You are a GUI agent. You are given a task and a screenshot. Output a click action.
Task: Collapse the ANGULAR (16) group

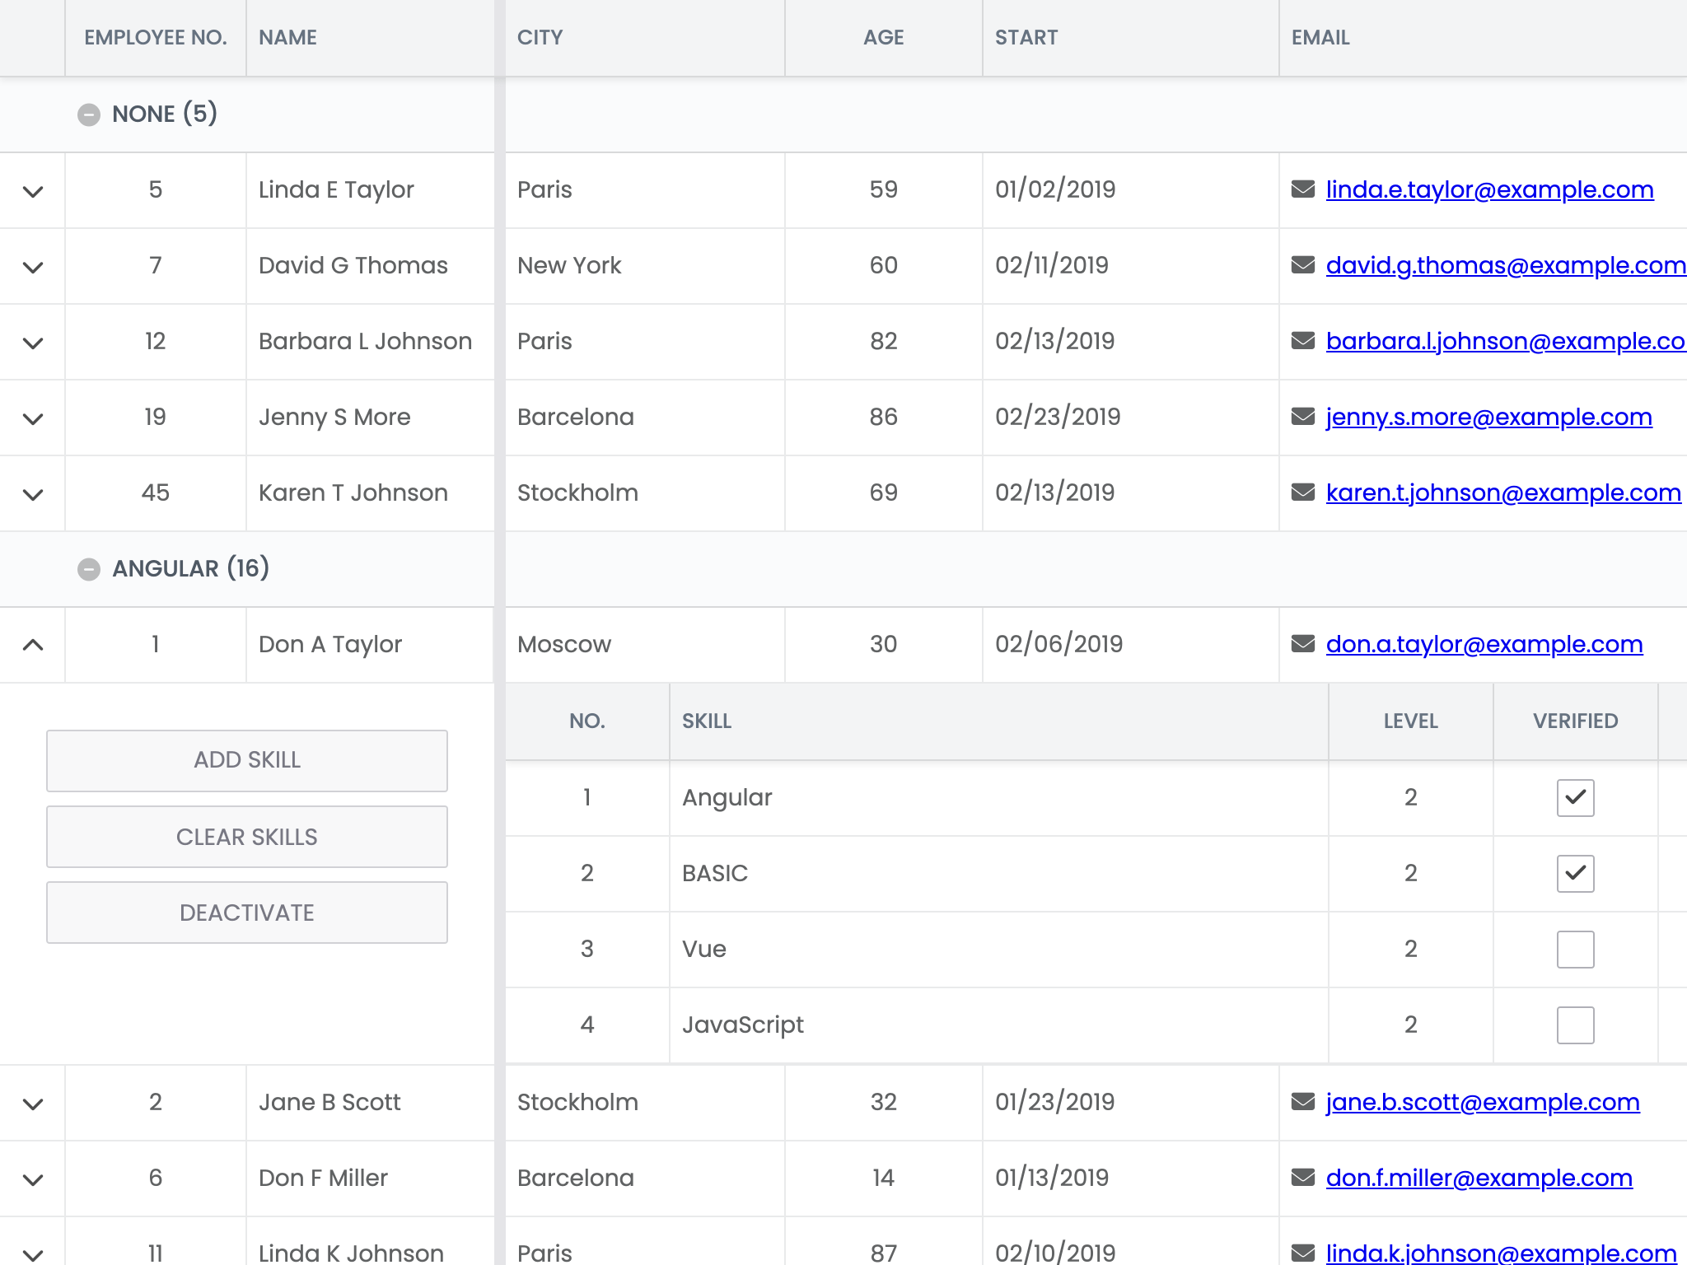(x=89, y=569)
